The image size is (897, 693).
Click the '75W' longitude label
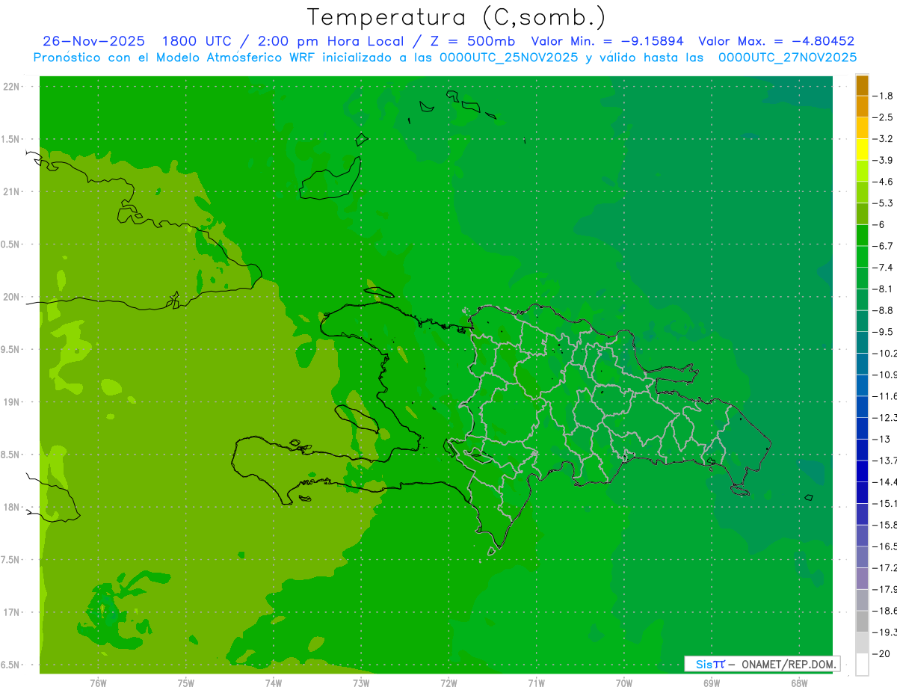185,683
